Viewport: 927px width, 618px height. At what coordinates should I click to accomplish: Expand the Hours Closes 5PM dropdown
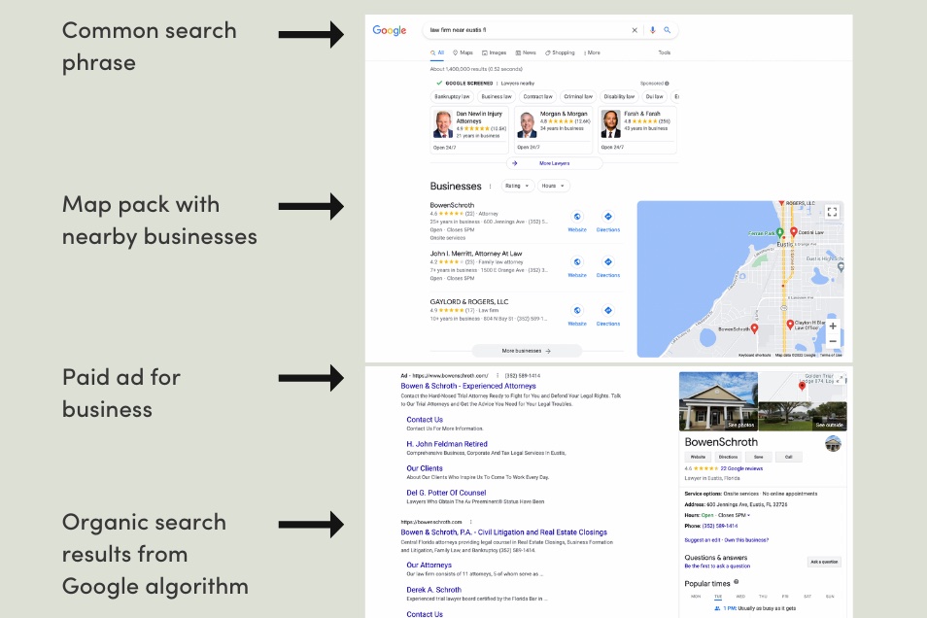(x=748, y=516)
